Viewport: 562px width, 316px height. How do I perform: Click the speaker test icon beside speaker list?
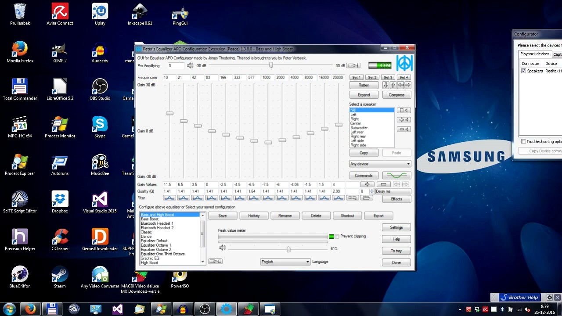404,110
